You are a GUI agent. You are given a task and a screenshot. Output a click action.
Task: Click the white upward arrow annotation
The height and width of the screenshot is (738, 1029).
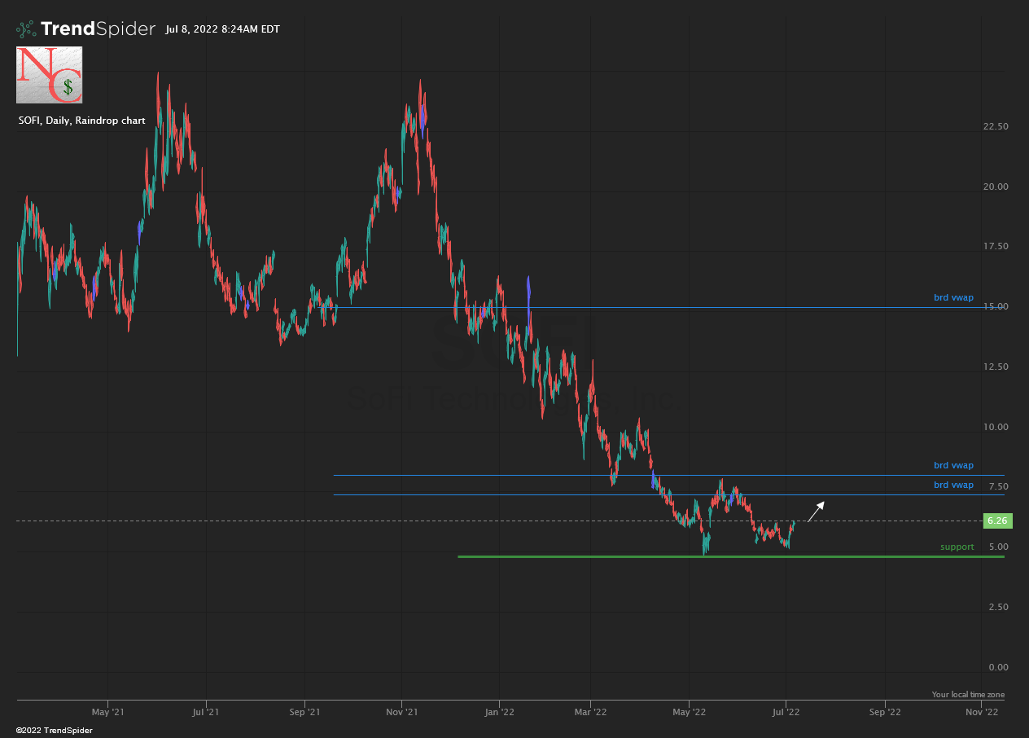(x=816, y=512)
